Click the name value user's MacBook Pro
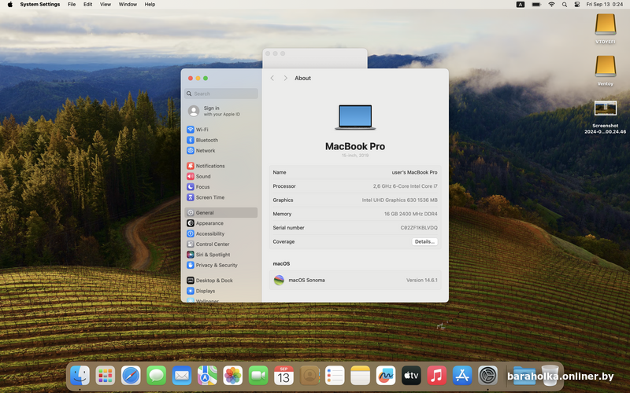 414,172
